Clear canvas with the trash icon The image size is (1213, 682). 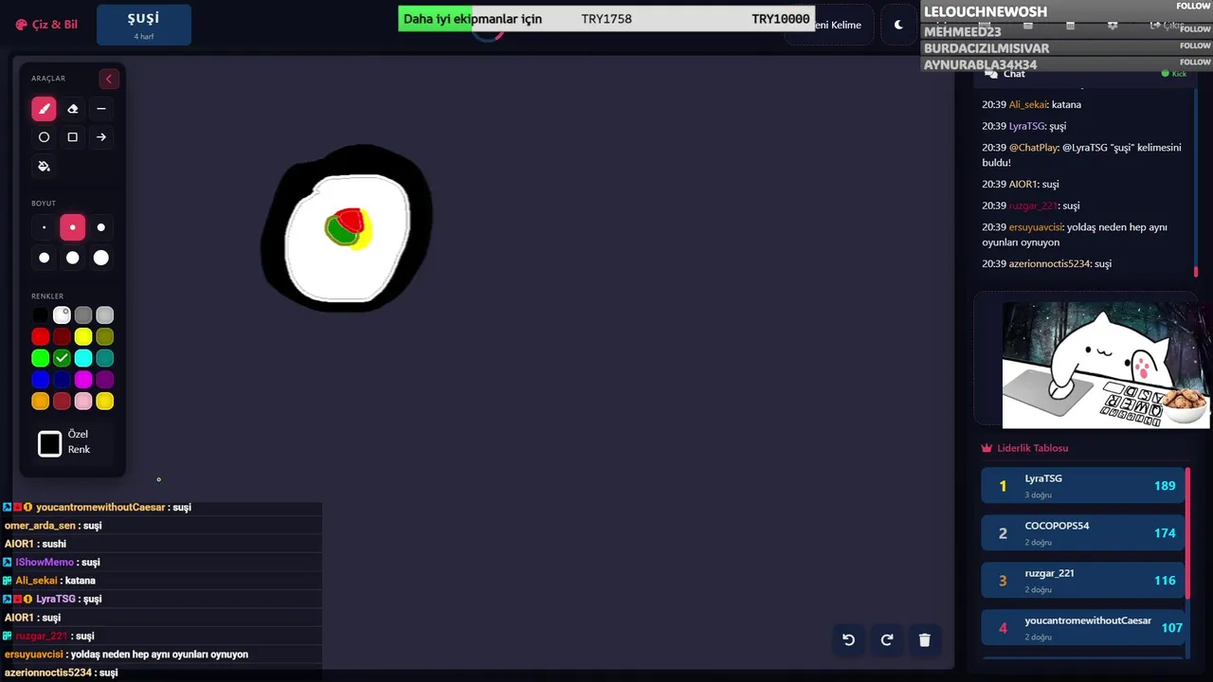(x=924, y=639)
